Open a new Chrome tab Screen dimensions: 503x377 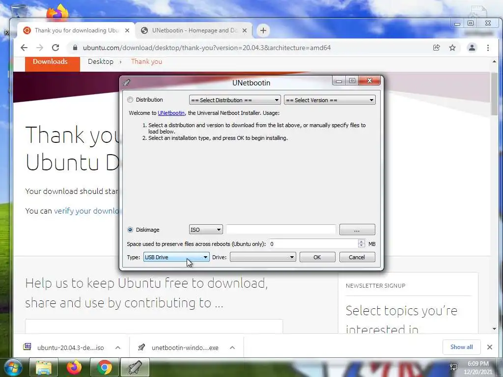tap(263, 30)
